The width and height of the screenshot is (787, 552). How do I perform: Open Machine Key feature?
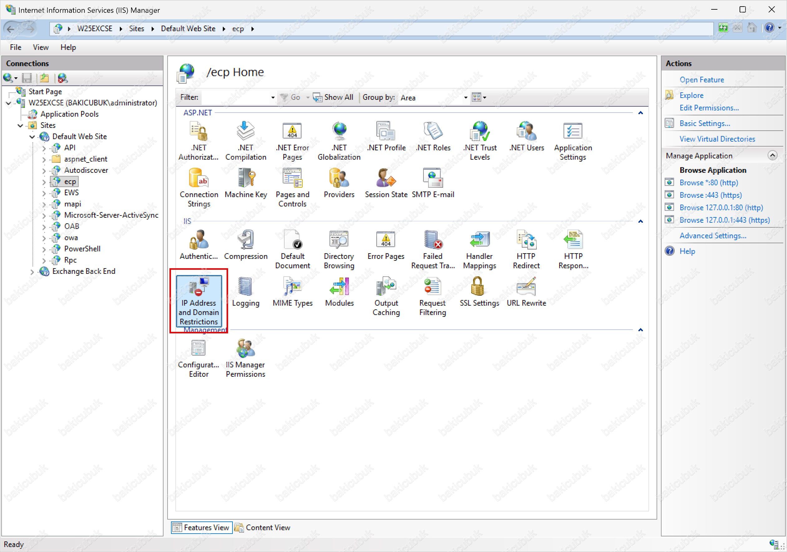click(x=245, y=183)
